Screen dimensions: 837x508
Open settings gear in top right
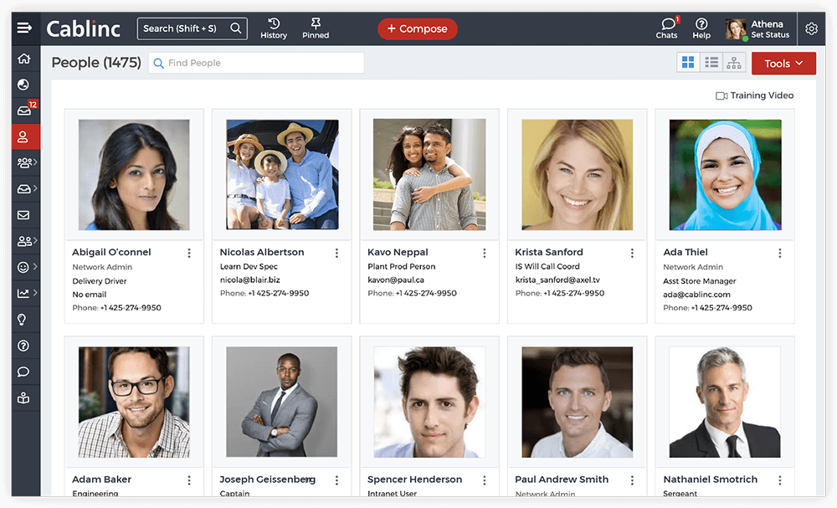click(x=811, y=28)
